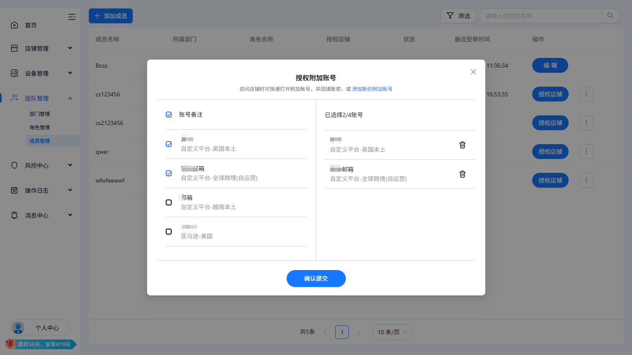Collapse the sidebar using the menu icon

point(72,17)
